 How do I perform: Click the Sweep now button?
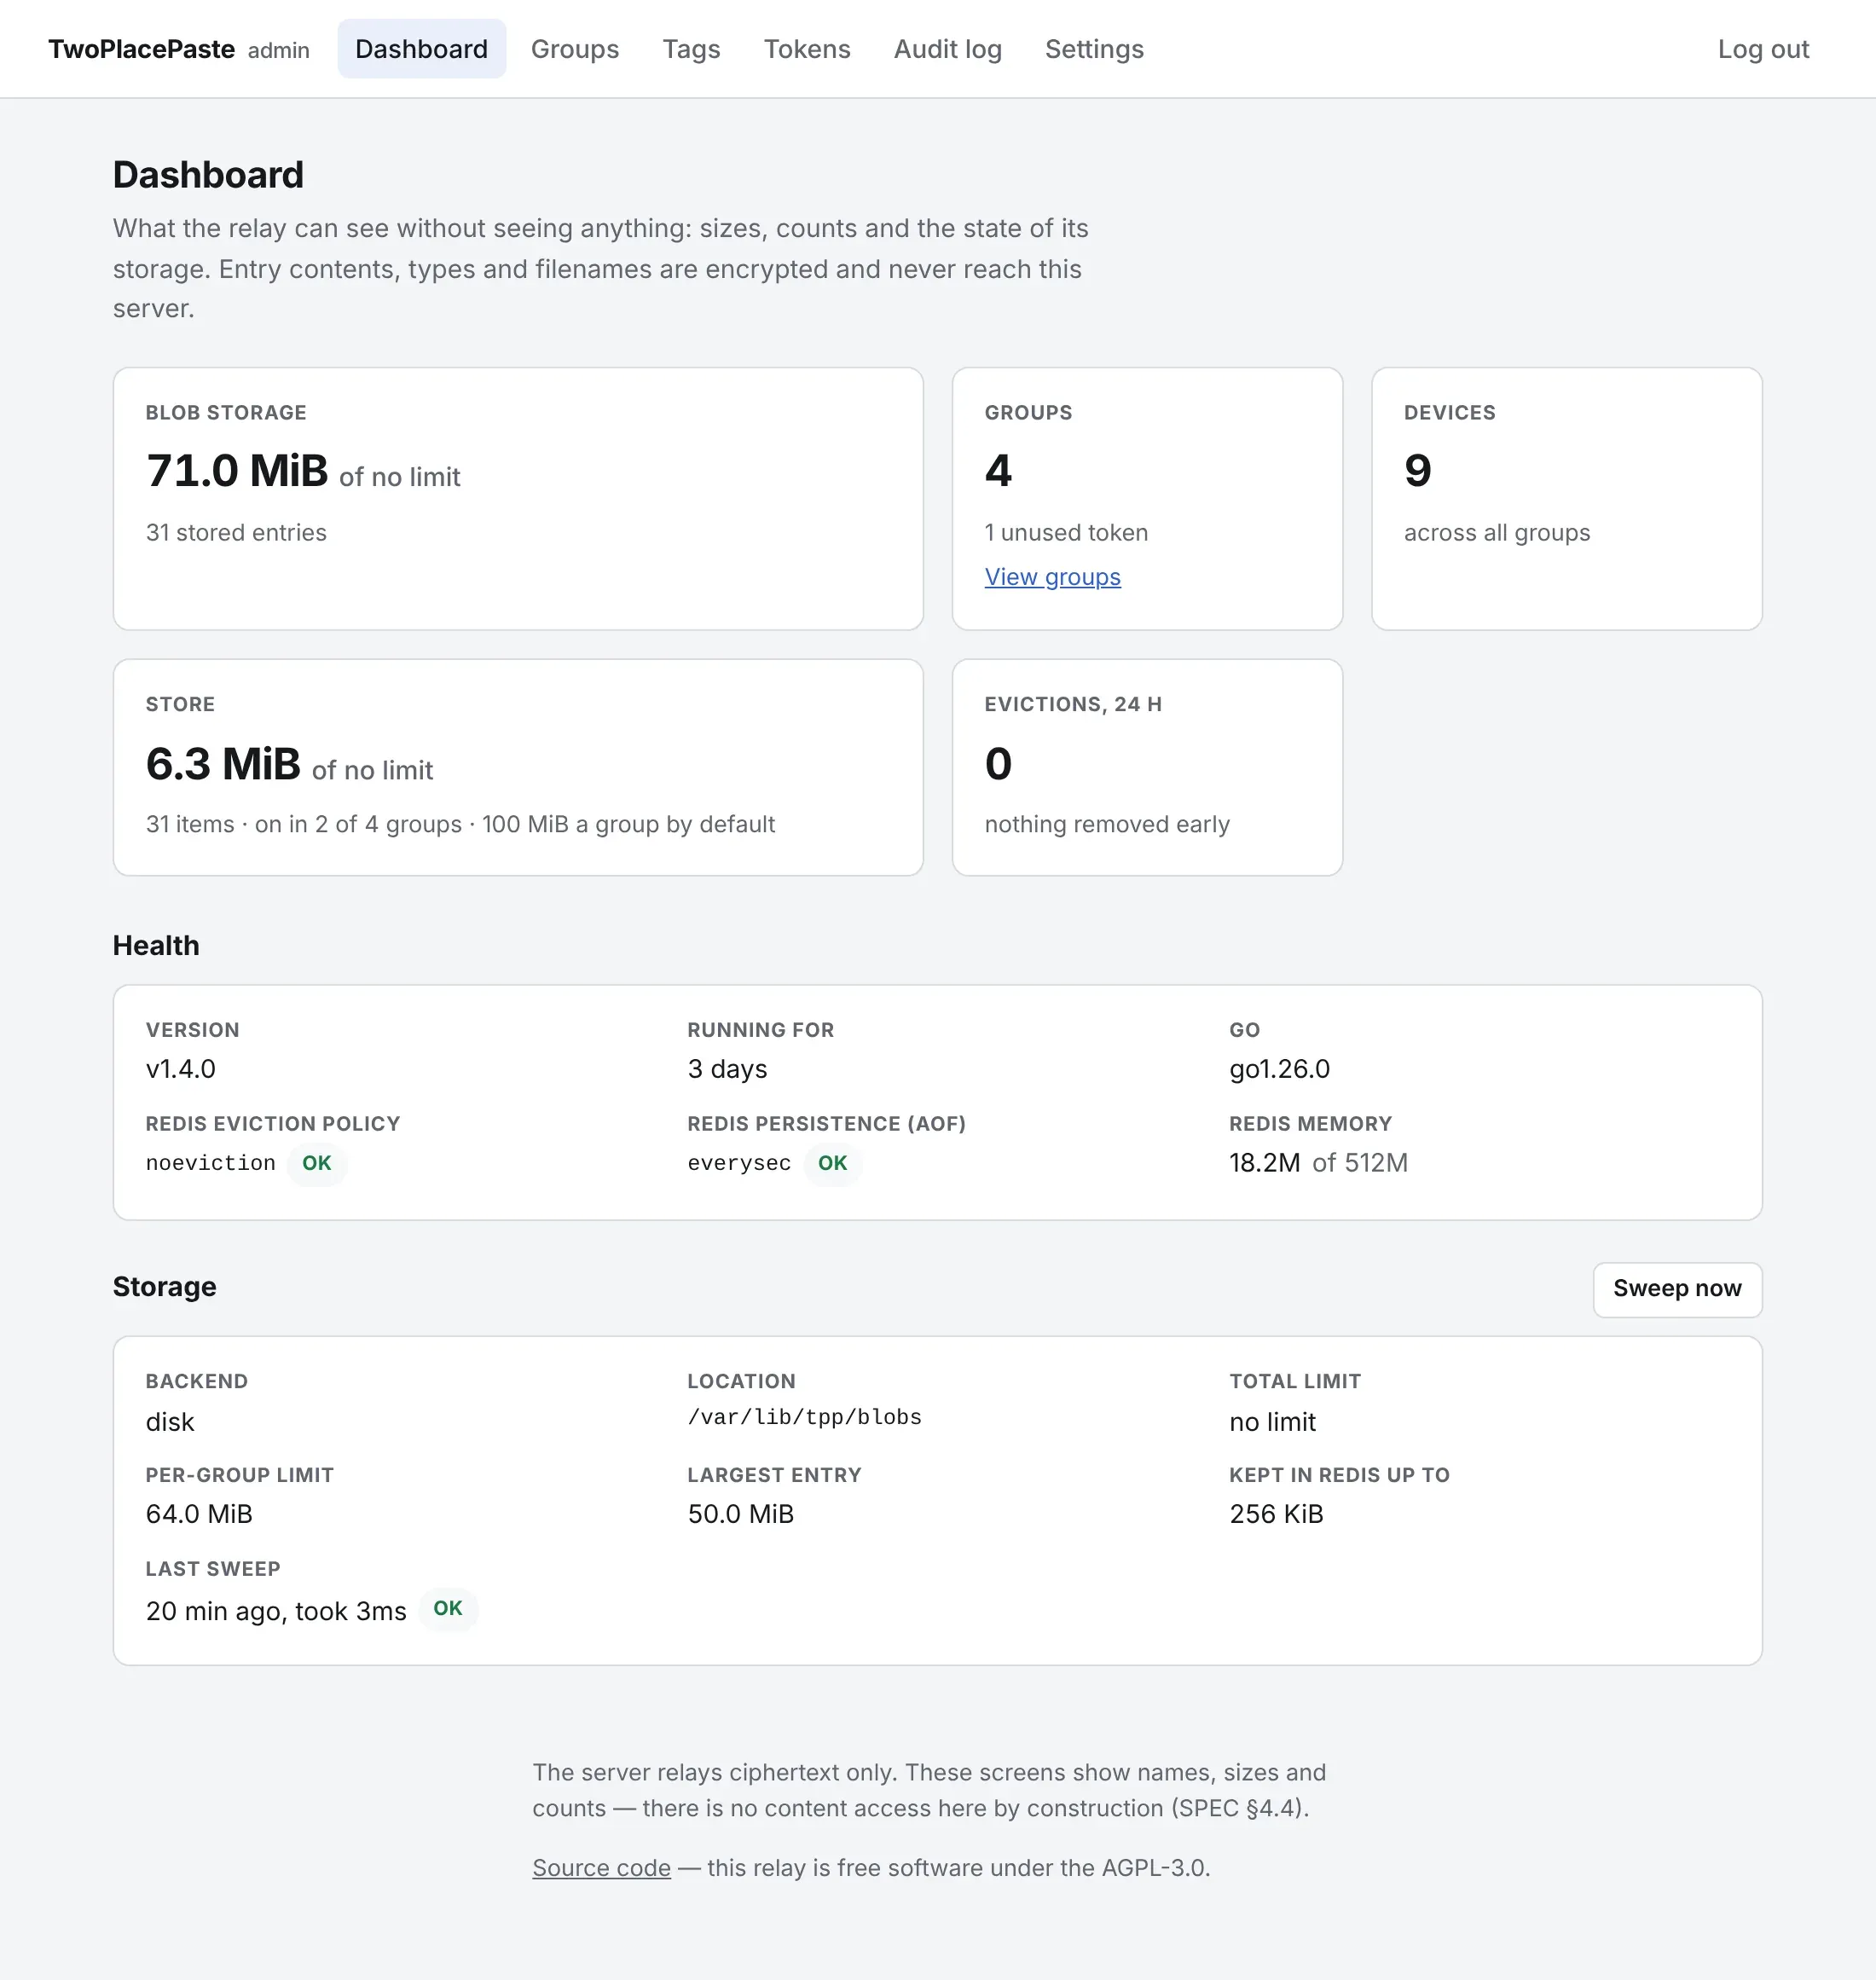tap(1677, 1289)
